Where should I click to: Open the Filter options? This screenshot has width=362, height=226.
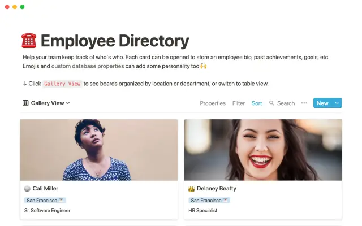(239, 103)
